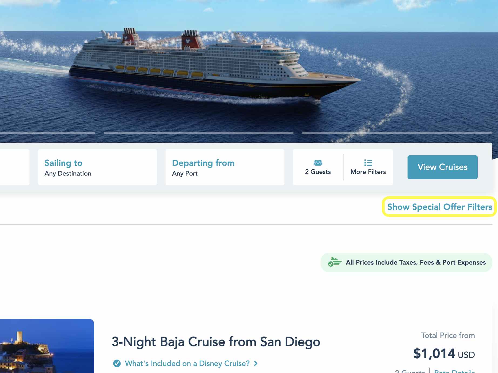Click the View Cruises button
Viewport: 498px width, 373px height.
pos(443,167)
